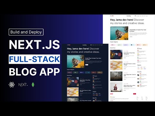155x116 pixels.
Task: Click dark blog headline 'Hey, lama dev here!'
Action: [78, 49]
